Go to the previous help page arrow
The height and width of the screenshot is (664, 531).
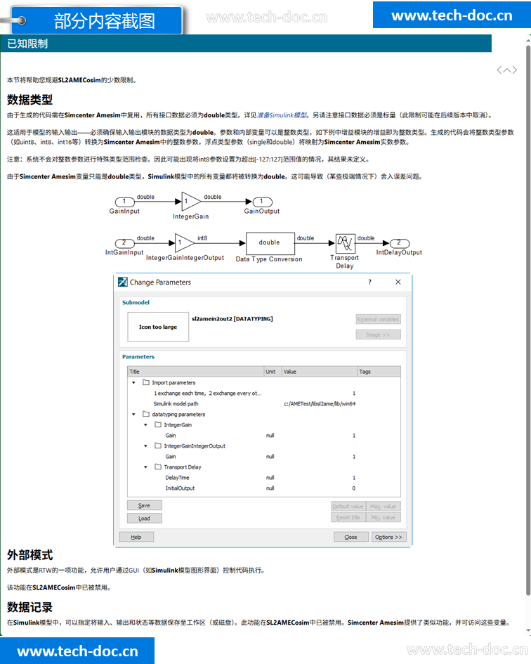[499, 70]
